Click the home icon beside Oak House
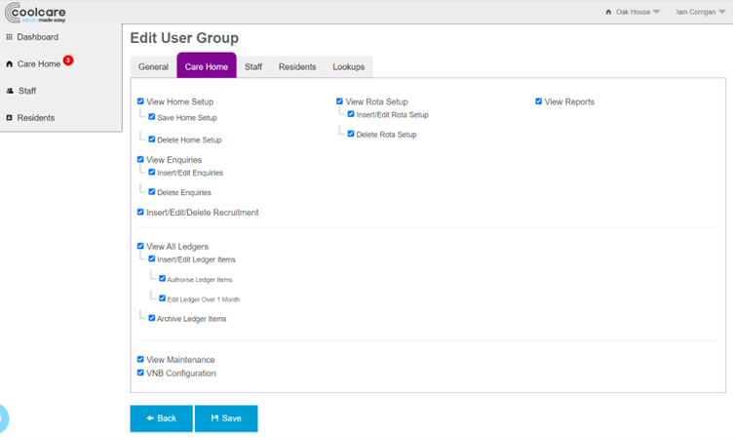Image resolution: width=733 pixels, height=441 pixels. (609, 13)
